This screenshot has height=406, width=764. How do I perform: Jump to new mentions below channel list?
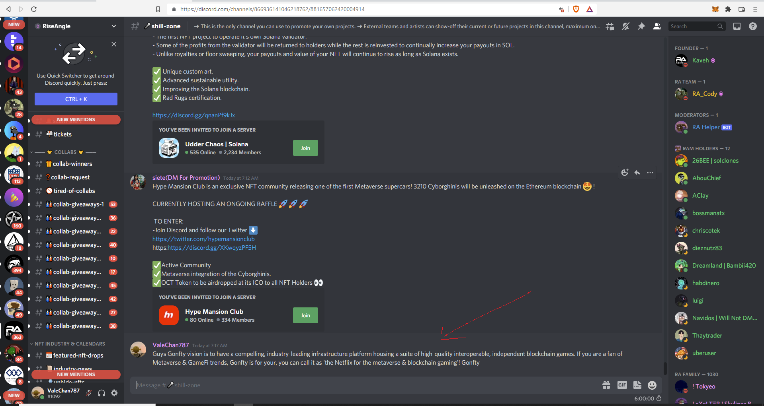click(x=76, y=375)
